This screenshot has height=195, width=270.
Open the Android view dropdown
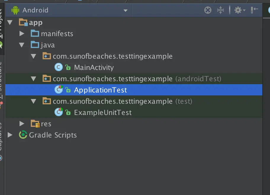[125, 10]
